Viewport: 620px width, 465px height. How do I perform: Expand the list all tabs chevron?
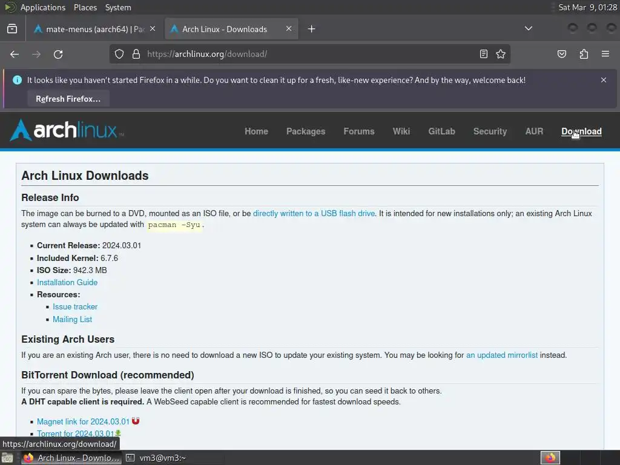click(528, 28)
